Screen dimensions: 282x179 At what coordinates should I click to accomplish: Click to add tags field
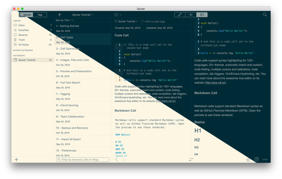tap(155, 21)
